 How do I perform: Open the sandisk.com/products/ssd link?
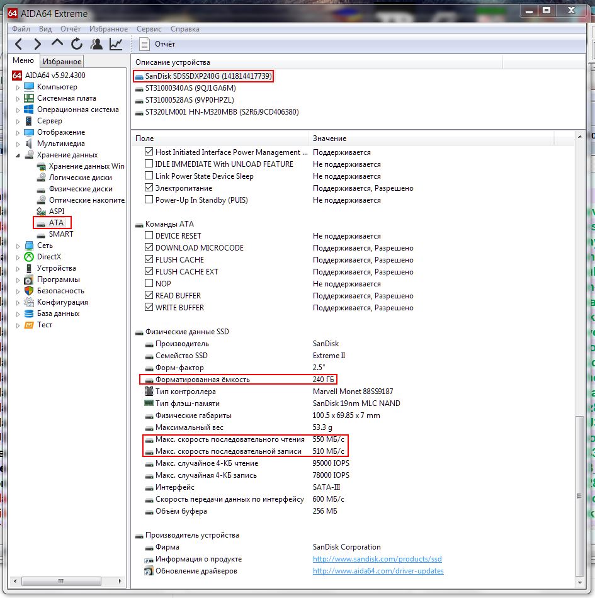pyautogui.click(x=377, y=559)
